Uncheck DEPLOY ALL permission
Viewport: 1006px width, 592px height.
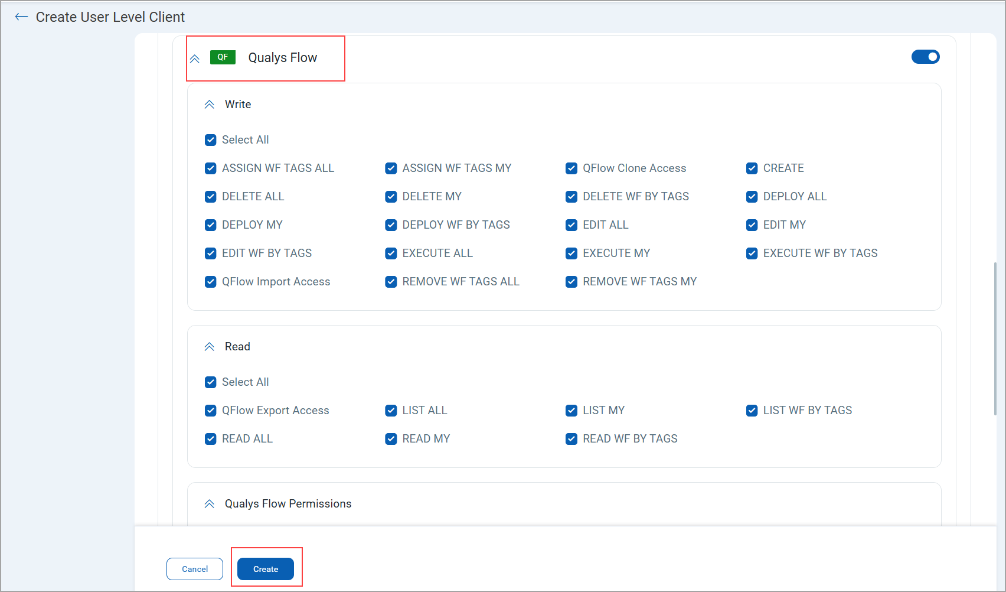pyautogui.click(x=752, y=197)
